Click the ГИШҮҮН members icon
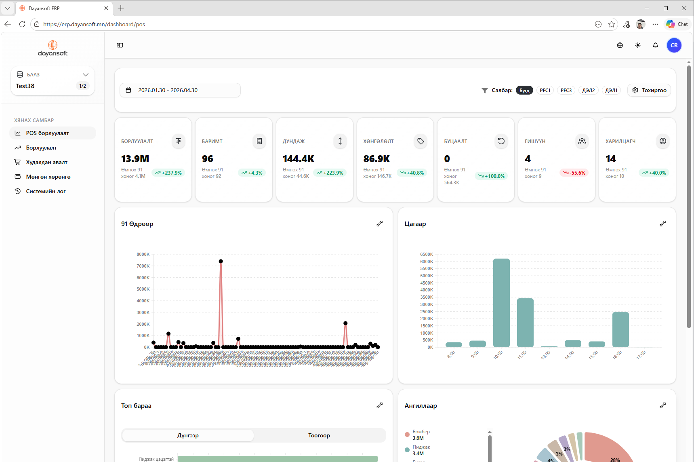The width and height of the screenshot is (694, 462). tap(582, 141)
